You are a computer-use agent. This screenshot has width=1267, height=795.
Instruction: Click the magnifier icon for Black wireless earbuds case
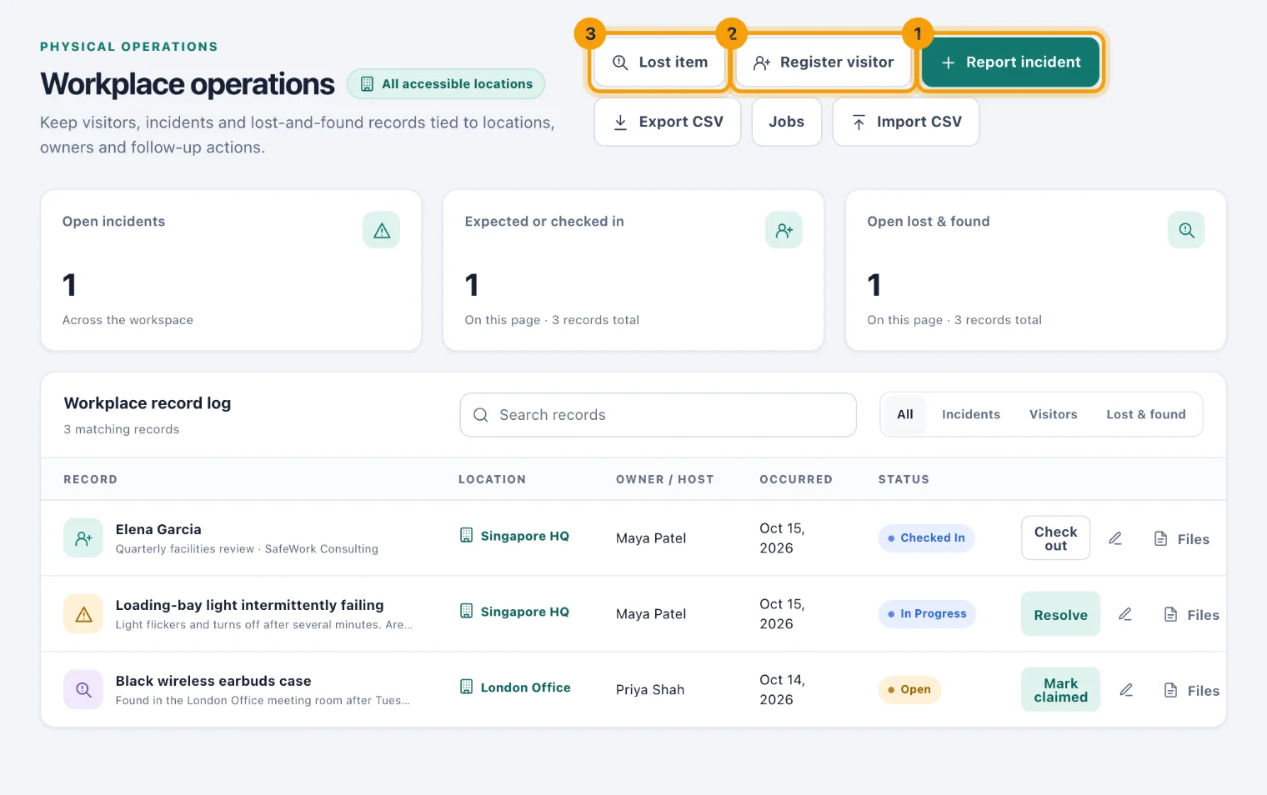click(x=83, y=690)
